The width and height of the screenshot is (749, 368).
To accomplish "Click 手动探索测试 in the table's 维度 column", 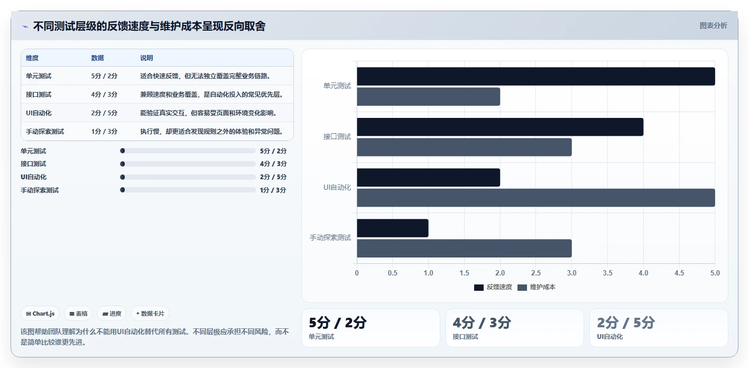I will coord(45,132).
